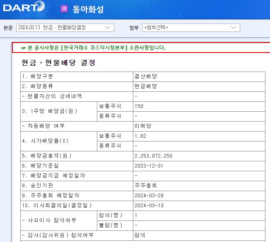Click the DART logo
The width and height of the screenshot is (270, 242).
(x=24, y=6)
